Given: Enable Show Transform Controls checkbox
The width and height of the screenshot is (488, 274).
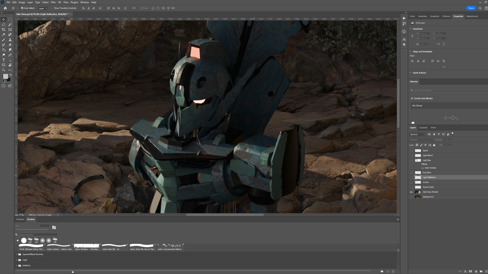Looking at the screenshot, I should [x=52, y=8].
